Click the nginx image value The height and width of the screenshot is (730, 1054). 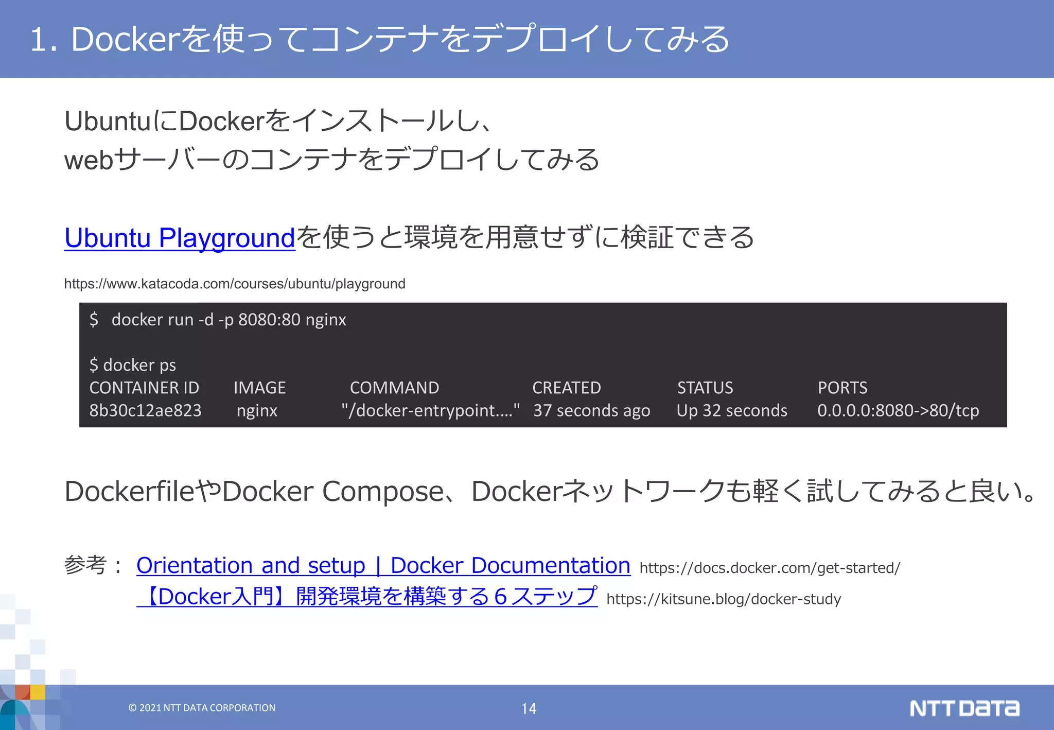(257, 411)
